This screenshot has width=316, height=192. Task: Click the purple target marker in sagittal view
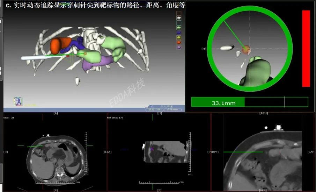[152, 149]
